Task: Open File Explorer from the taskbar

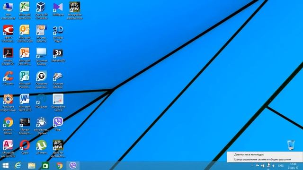Action: (32, 166)
